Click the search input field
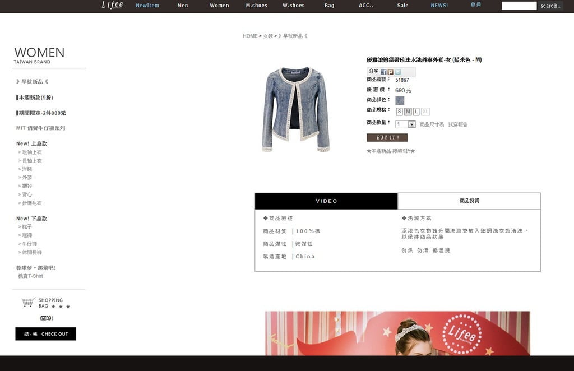This screenshot has width=574, height=371. [x=519, y=6]
